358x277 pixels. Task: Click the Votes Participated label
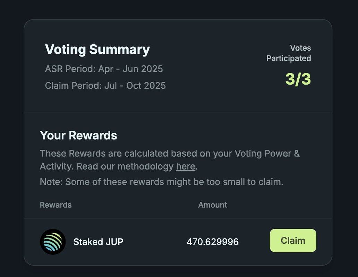(289, 53)
